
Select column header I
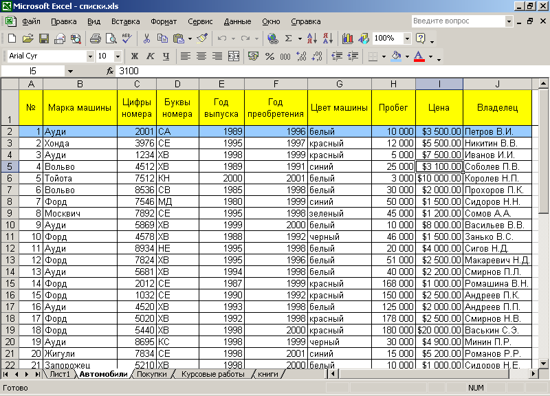(x=439, y=84)
